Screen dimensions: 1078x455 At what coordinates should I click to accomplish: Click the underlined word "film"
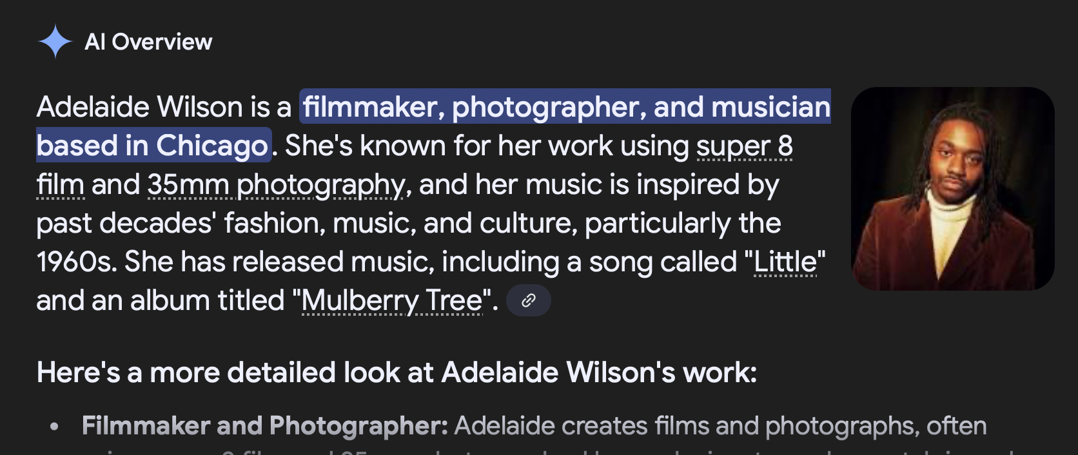(60, 185)
